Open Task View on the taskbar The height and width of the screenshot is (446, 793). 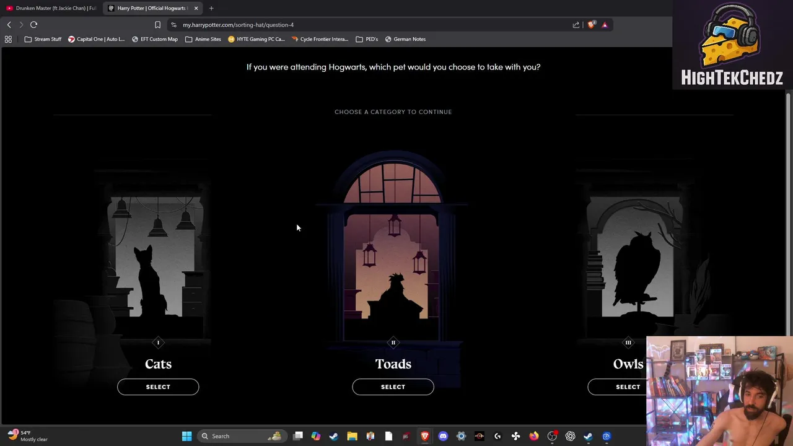point(298,436)
